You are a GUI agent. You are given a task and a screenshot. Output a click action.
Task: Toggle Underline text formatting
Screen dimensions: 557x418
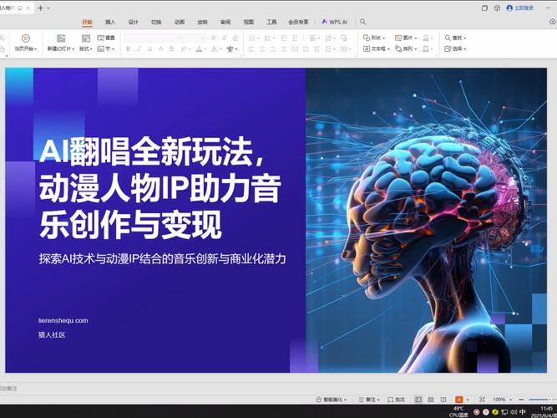pos(151,49)
